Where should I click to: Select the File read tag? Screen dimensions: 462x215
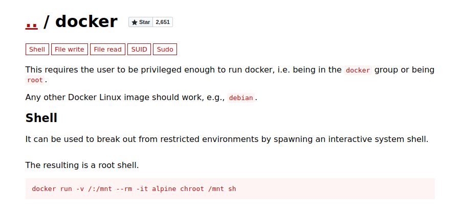click(x=107, y=50)
